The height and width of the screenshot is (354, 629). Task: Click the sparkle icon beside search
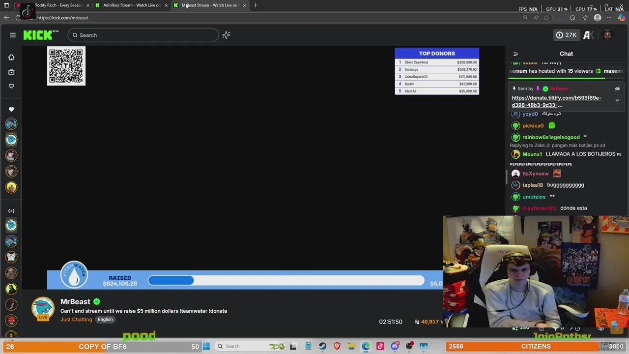226,35
